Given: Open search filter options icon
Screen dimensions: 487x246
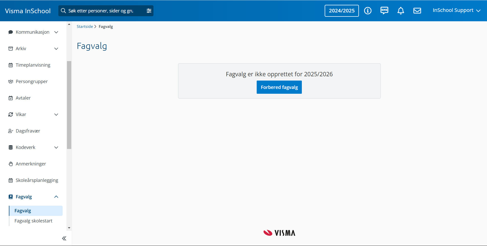Looking at the screenshot, I should click(x=149, y=11).
